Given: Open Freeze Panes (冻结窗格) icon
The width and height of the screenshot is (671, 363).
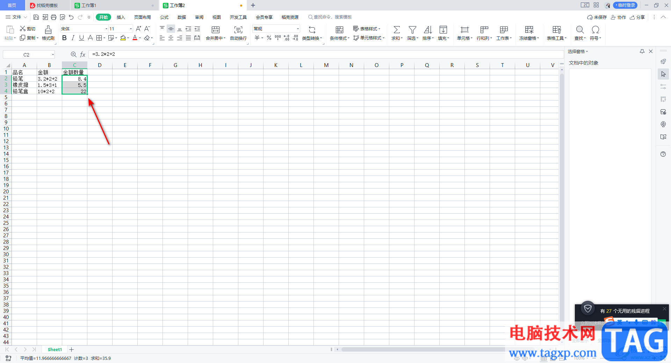Looking at the screenshot, I should point(529,30).
